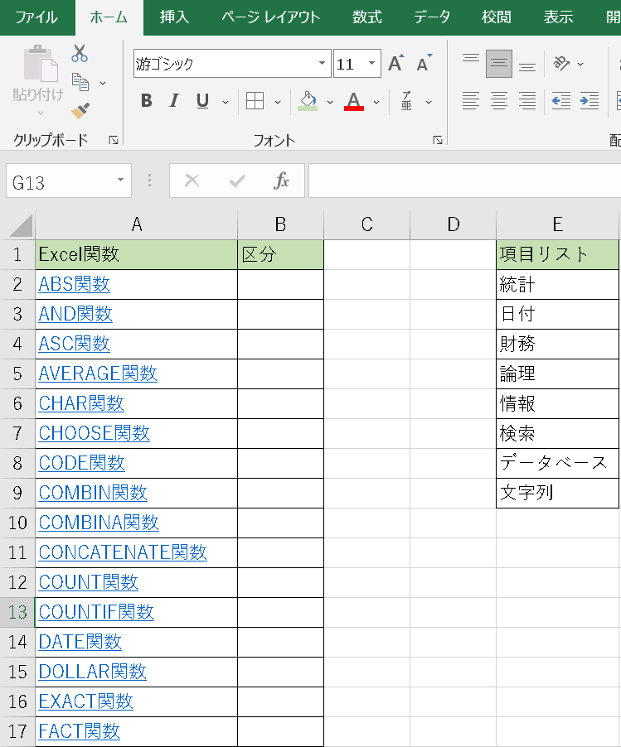Select the データベース cell
The height and width of the screenshot is (747, 621).
(557, 464)
